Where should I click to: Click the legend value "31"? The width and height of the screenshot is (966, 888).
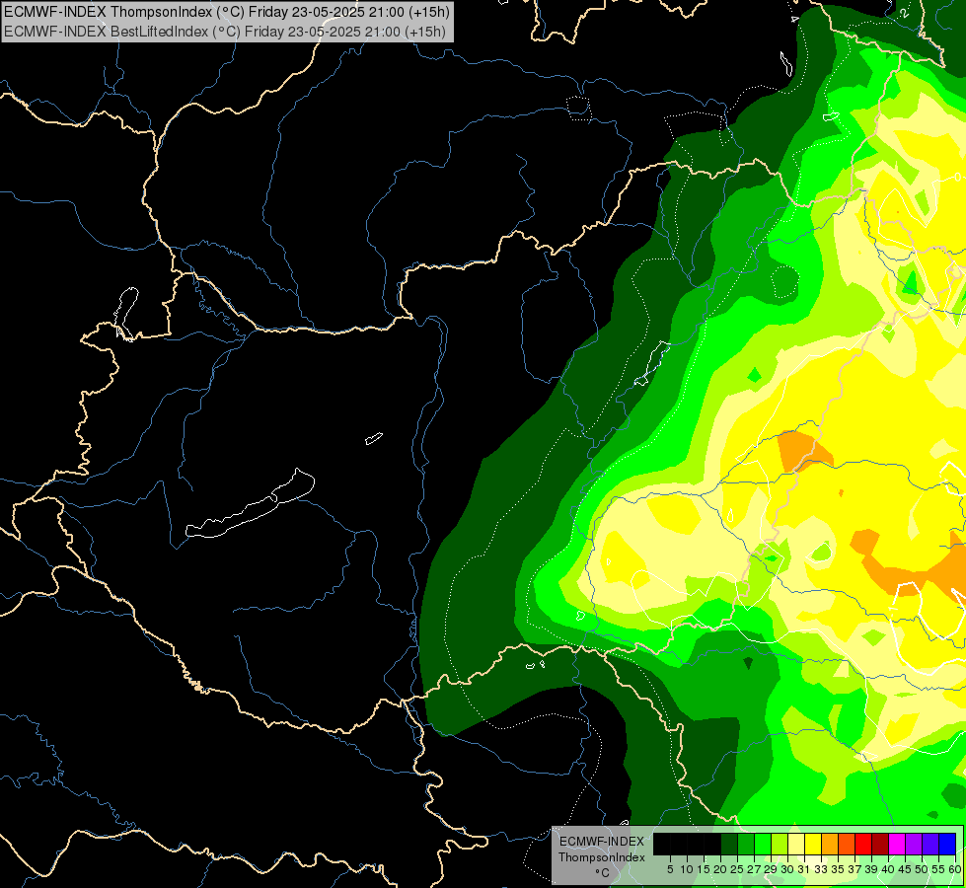coord(804,869)
